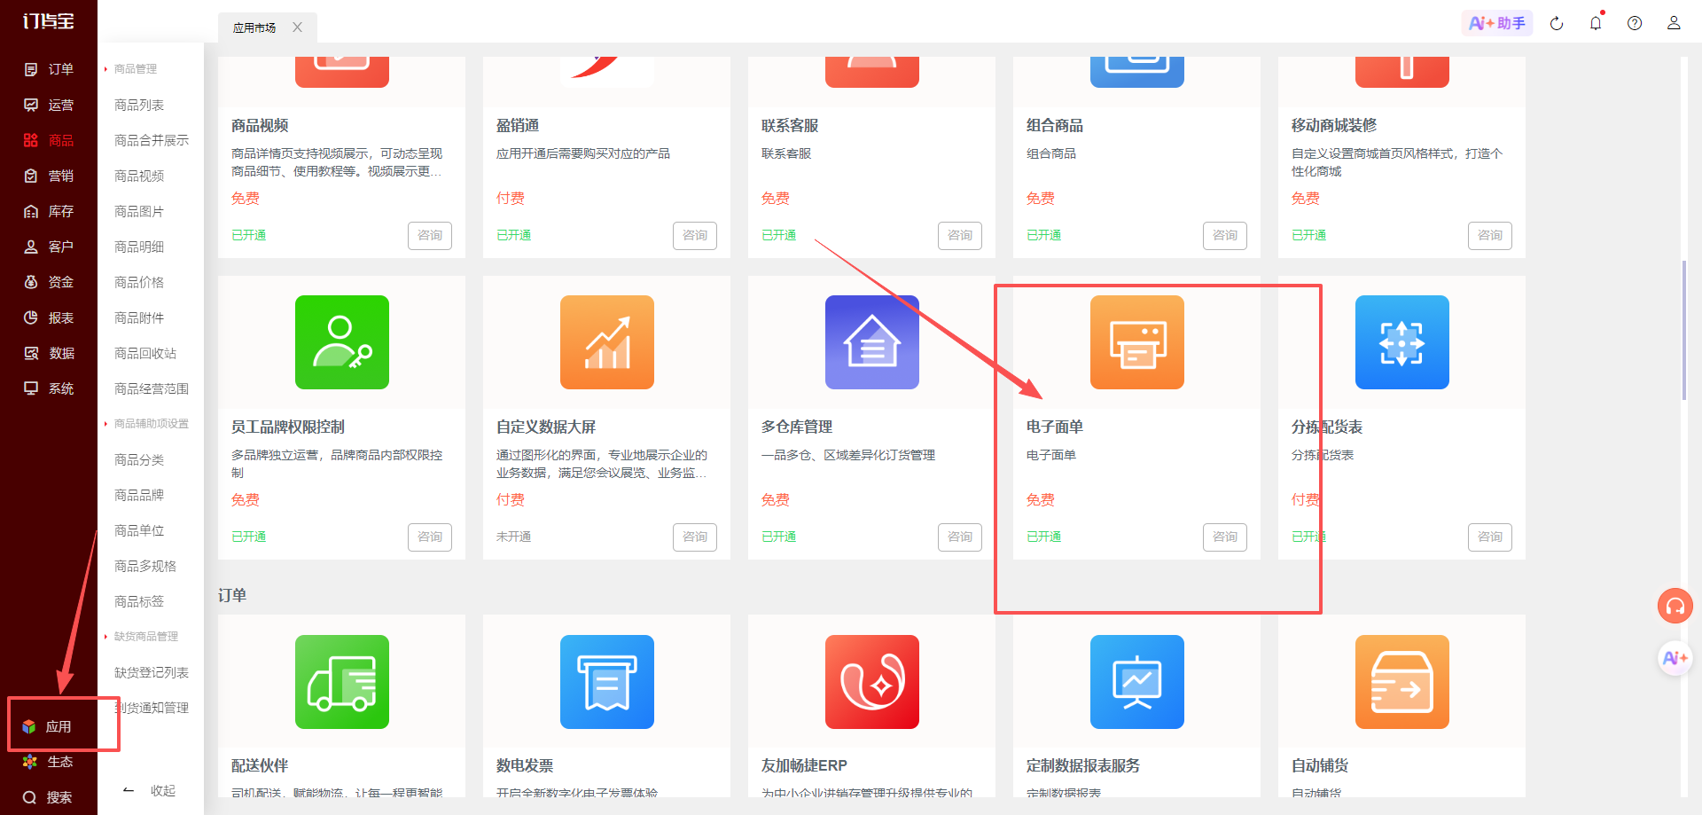1702x815 pixels.
Task: Click the 报表 pie chart icon
Action: tap(31, 317)
